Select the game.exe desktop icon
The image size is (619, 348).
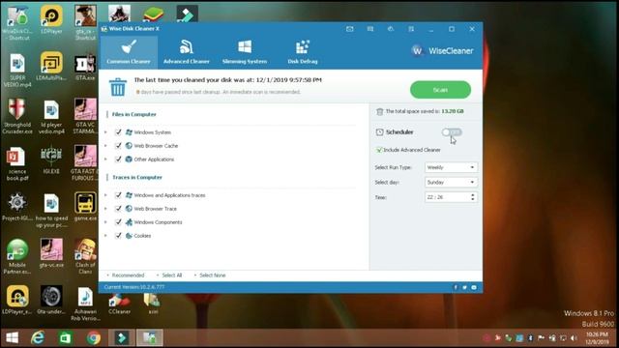(x=85, y=206)
